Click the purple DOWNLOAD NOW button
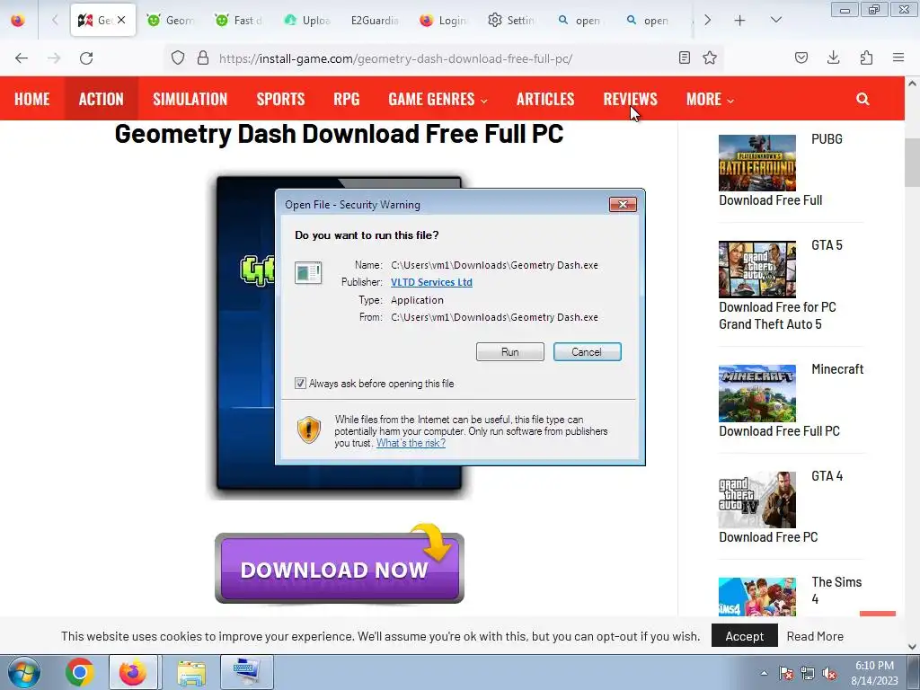Image resolution: width=920 pixels, height=690 pixels. 339,568
